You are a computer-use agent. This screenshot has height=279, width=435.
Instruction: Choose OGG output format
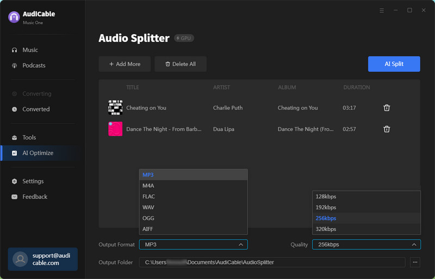(194, 218)
